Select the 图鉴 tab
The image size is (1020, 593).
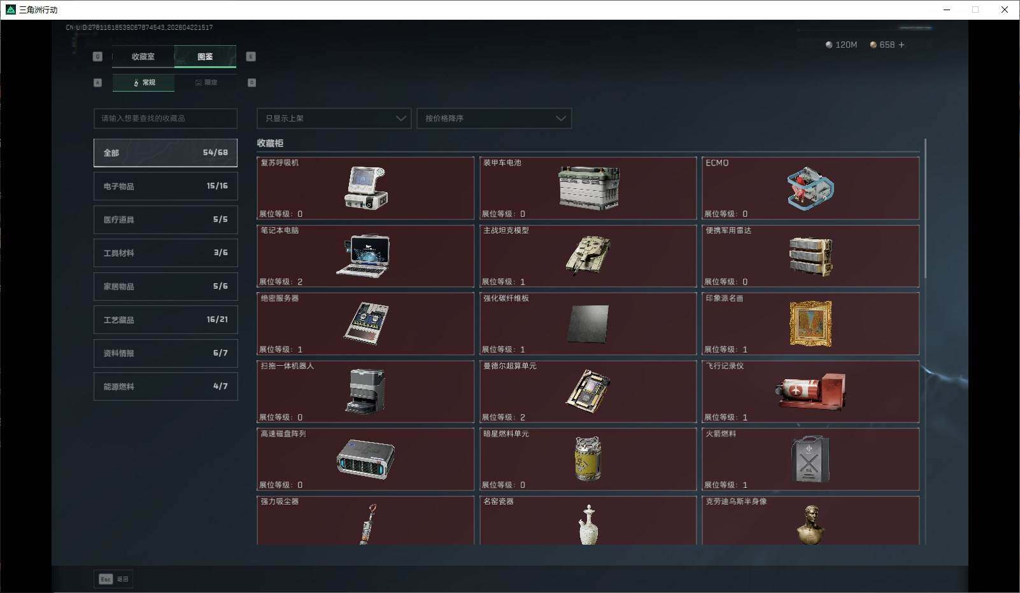click(x=205, y=57)
